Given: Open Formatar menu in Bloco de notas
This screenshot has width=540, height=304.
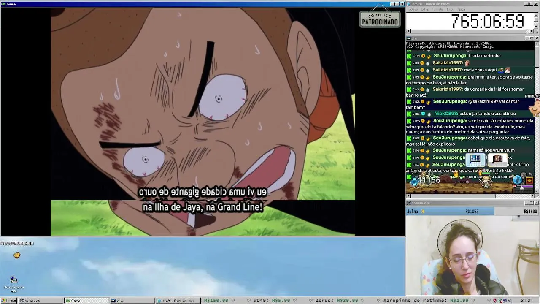Looking at the screenshot, I should coord(438,9).
